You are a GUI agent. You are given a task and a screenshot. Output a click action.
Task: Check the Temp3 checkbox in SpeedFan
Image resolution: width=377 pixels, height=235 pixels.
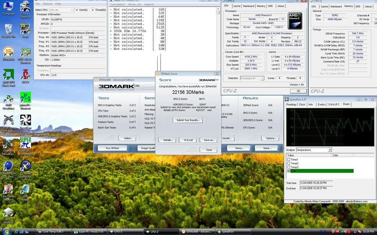point(289,167)
